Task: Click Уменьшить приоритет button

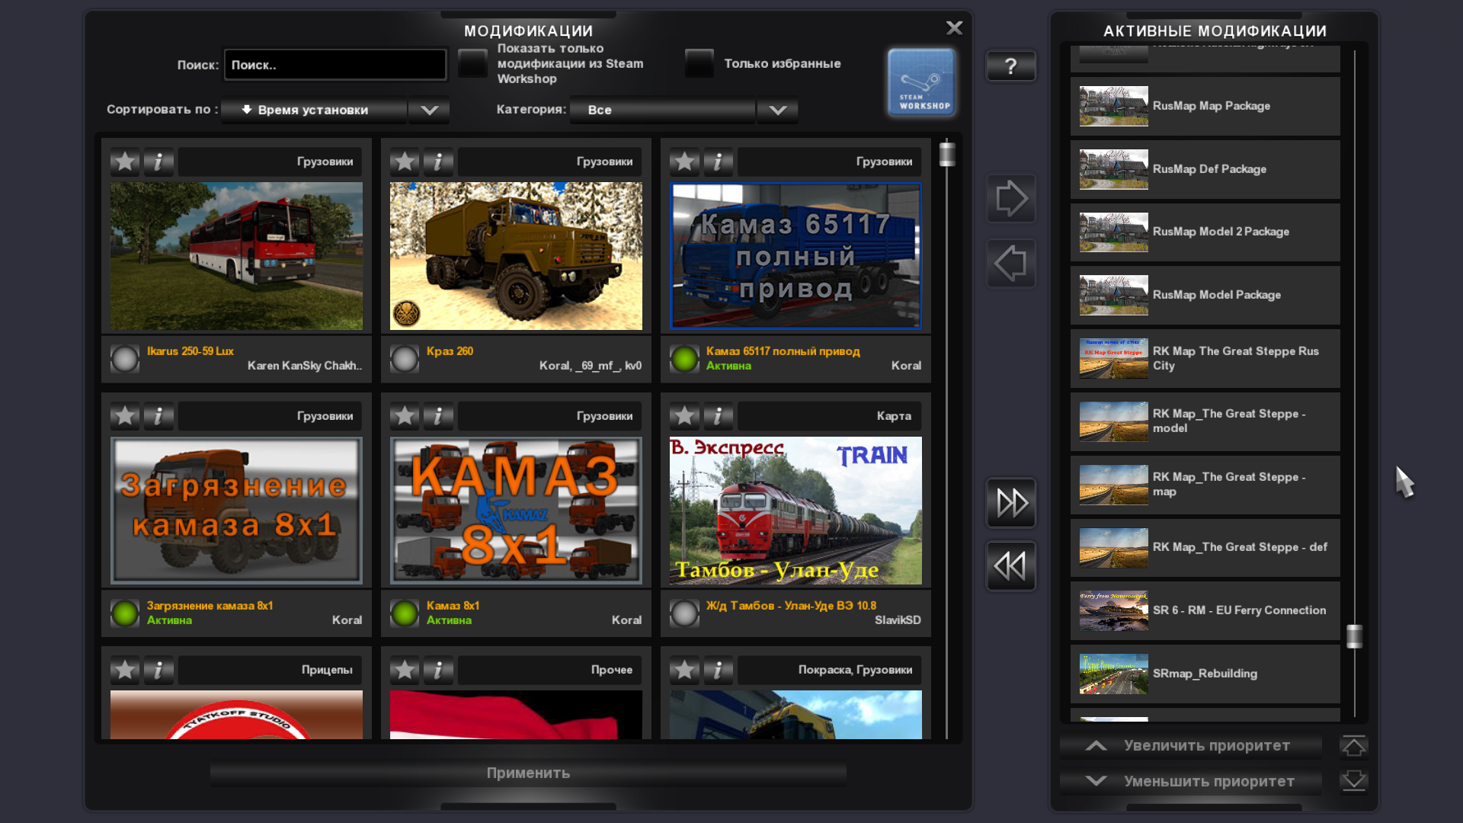Action: [1191, 781]
